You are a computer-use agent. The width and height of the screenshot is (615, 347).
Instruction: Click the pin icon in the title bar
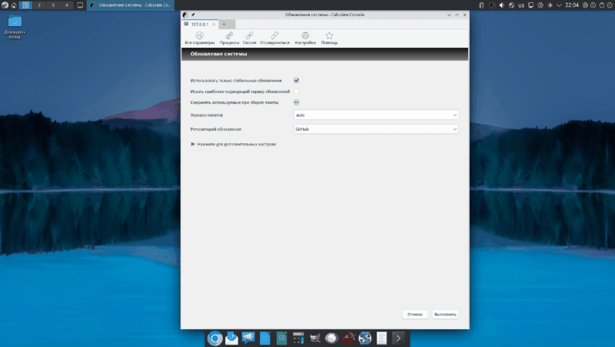(x=193, y=15)
